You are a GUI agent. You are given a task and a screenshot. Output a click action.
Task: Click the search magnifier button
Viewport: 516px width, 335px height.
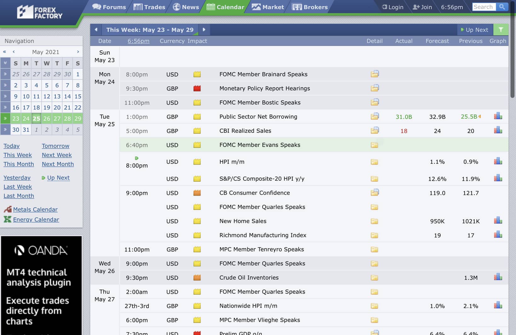(x=502, y=7)
